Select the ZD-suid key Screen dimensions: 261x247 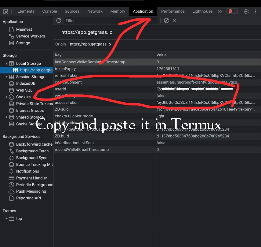pos(62,109)
